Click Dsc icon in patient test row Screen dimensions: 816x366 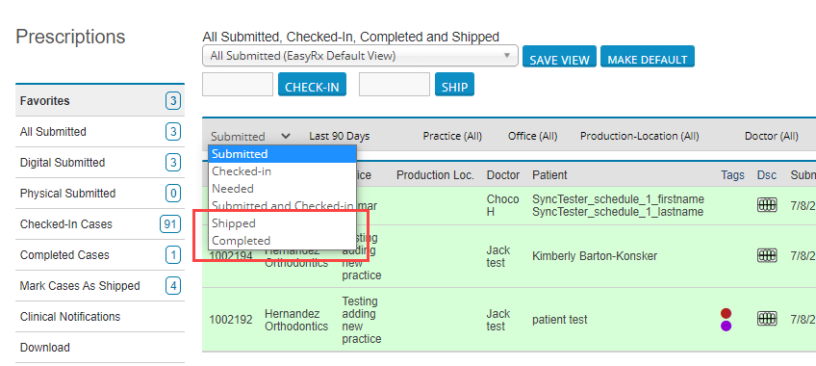[767, 319]
